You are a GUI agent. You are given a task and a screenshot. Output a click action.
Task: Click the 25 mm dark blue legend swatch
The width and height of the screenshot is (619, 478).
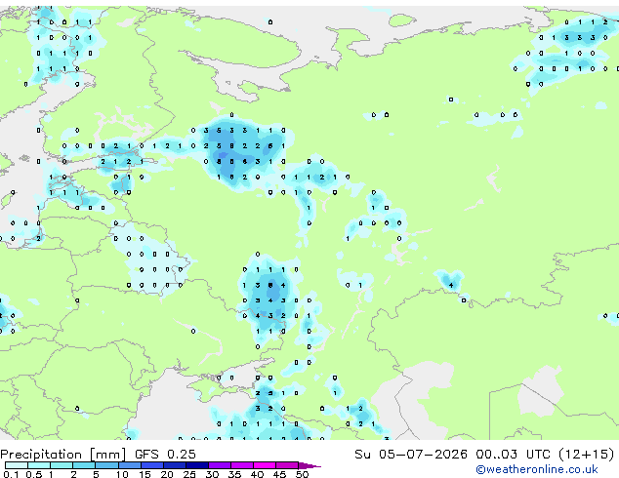(x=197, y=465)
